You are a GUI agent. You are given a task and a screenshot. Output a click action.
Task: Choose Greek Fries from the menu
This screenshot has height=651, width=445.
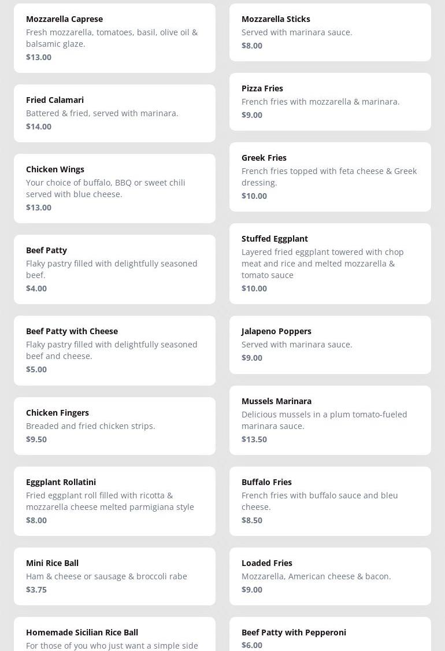[x=330, y=176]
